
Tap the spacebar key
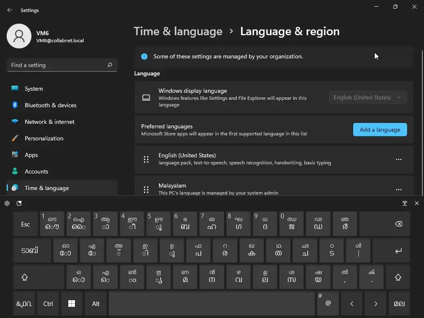(x=212, y=304)
